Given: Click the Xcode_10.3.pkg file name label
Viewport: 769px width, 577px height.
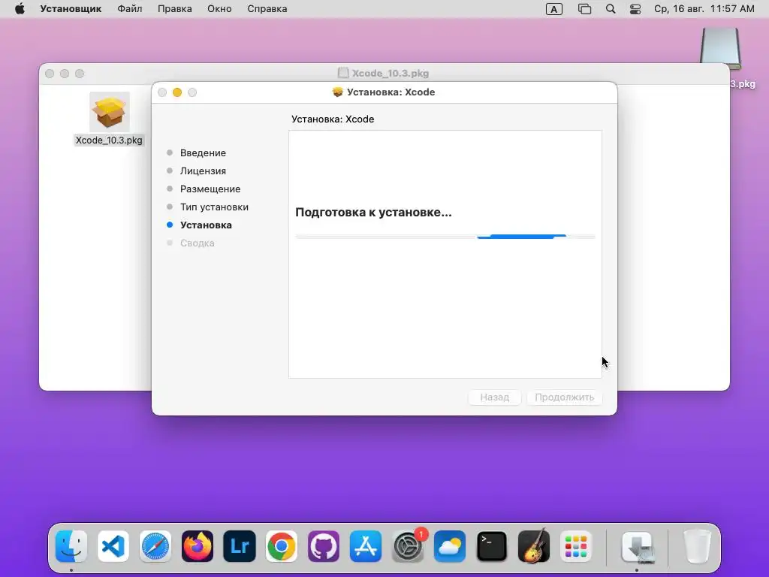Looking at the screenshot, I should point(109,140).
